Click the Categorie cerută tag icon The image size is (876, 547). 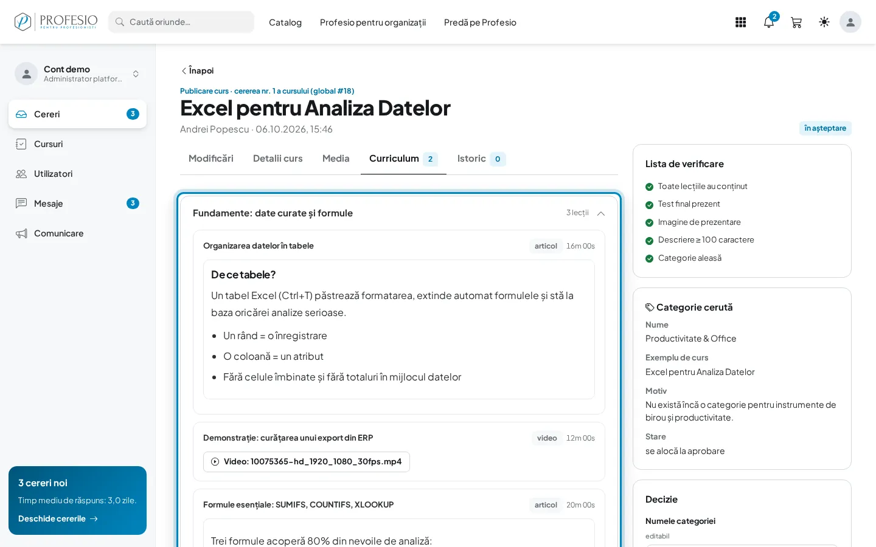pyautogui.click(x=650, y=308)
